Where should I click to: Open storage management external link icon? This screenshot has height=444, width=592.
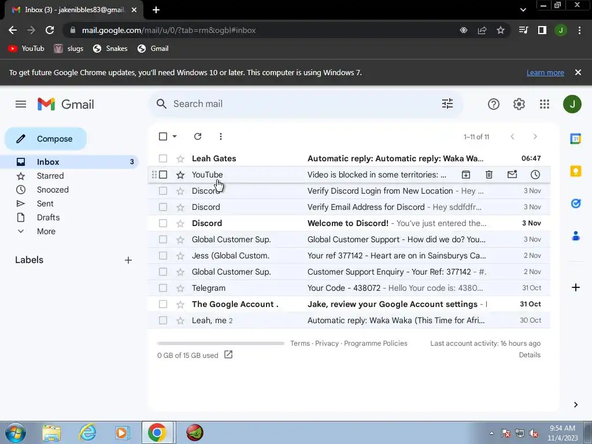pyautogui.click(x=228, y=354)
